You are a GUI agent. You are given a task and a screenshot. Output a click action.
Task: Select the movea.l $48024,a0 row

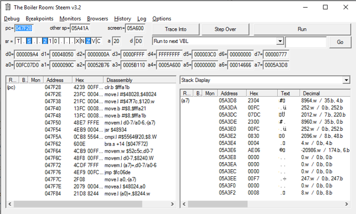[91, 187]
